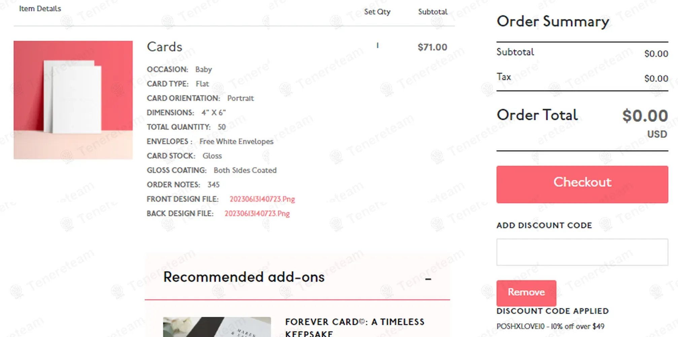Open the back design file link

(257, 214)
